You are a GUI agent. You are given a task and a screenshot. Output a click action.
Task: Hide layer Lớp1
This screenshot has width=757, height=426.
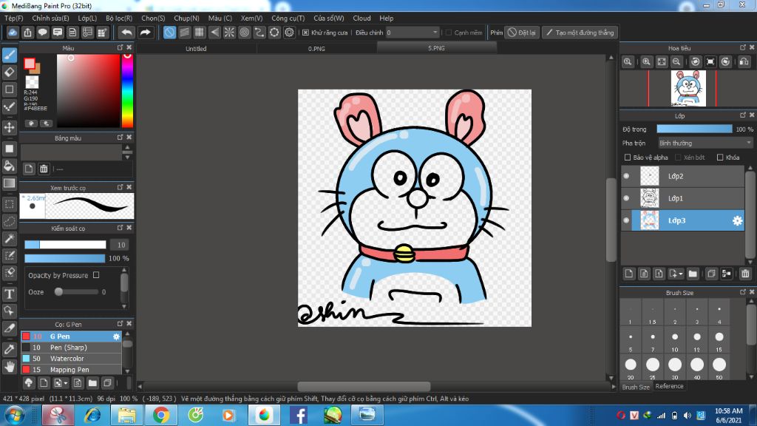627,198
